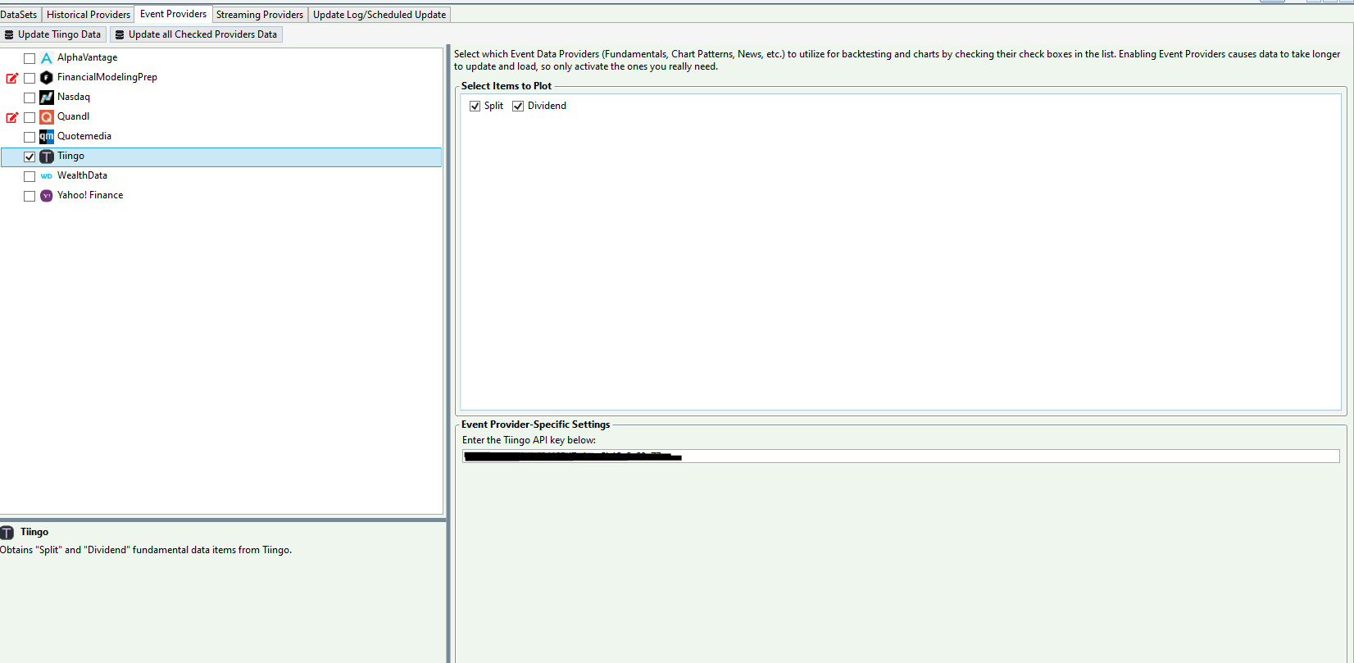Uncheck the Split plot item

(475, 107)
